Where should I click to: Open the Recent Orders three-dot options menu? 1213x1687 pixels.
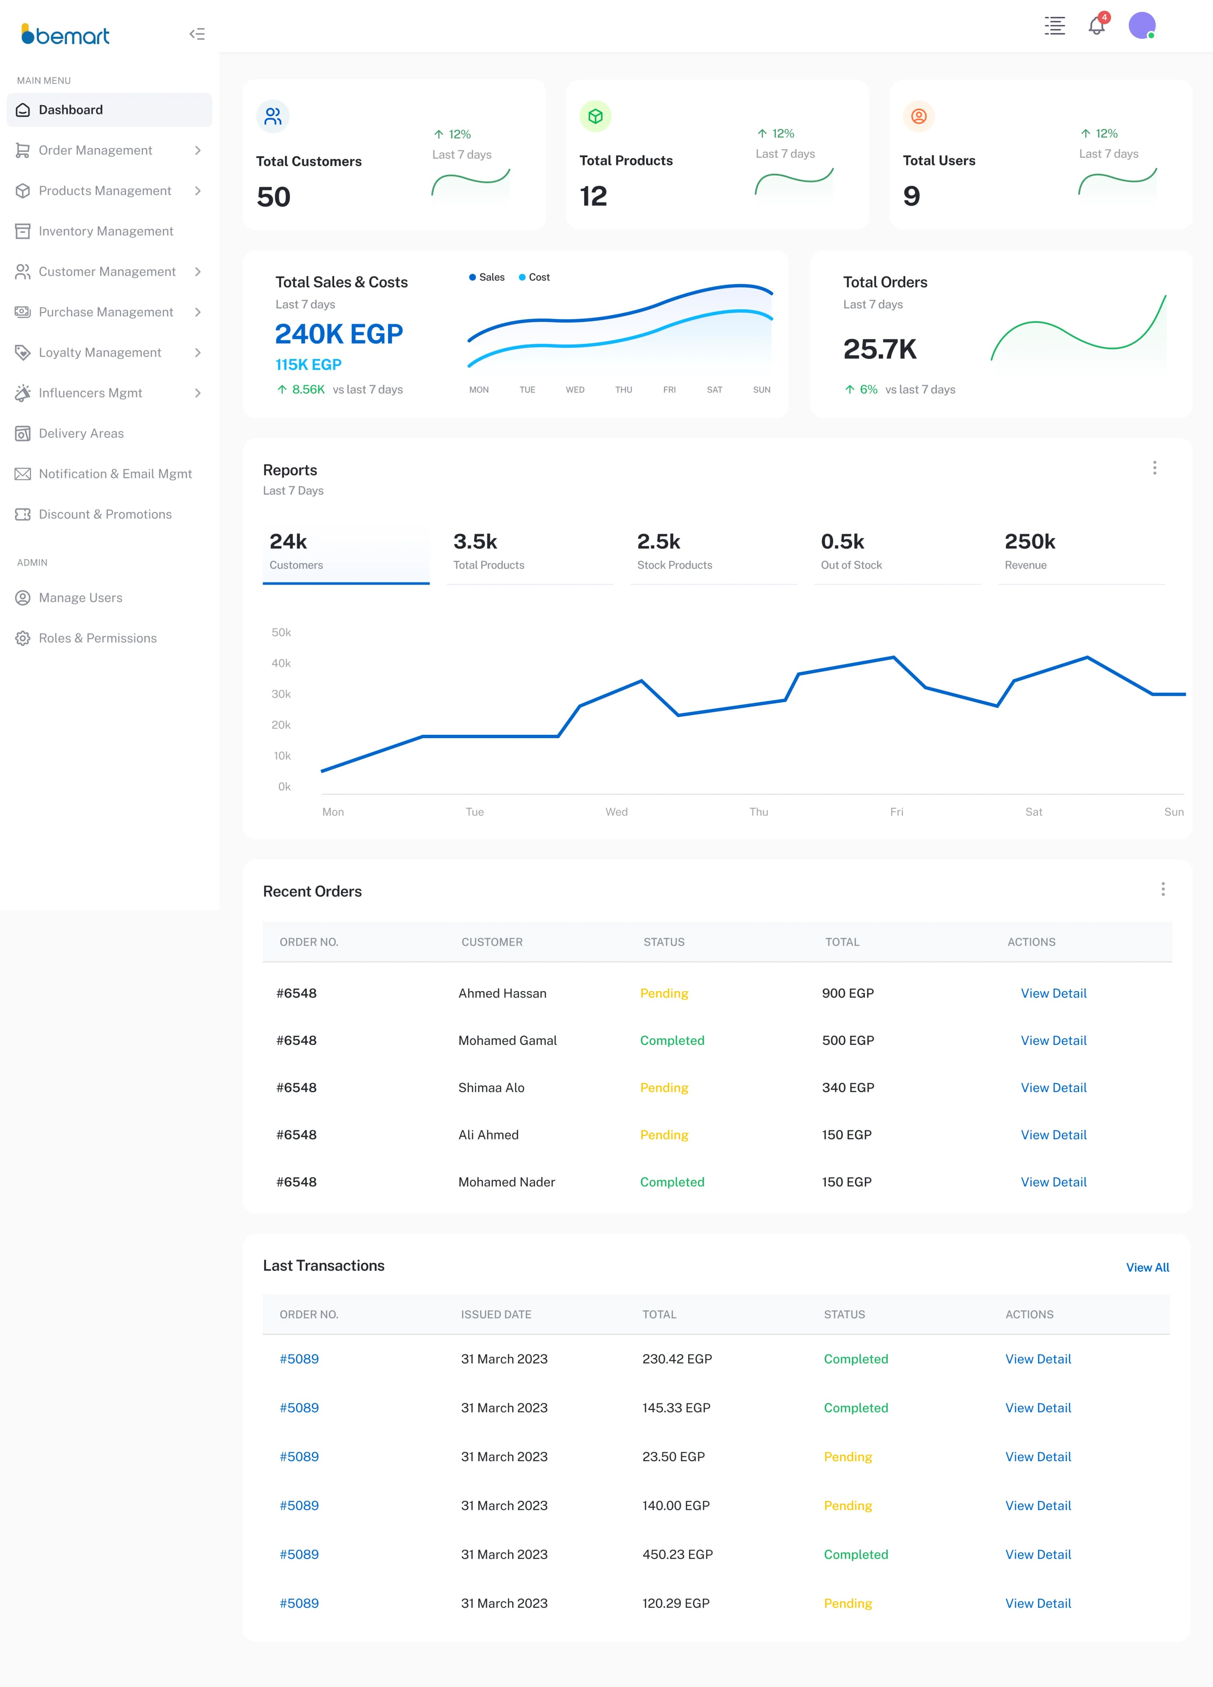point(1163,889)
